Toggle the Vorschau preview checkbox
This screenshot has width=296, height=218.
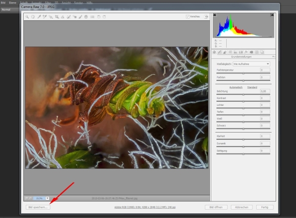(188, 17)
